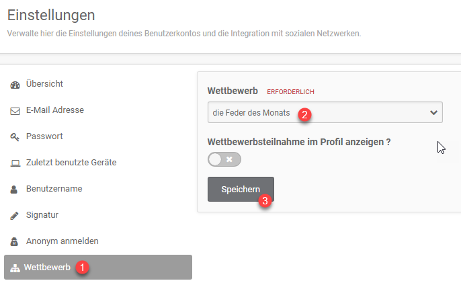
Task: Click the Anonym anmelden menu entry
Action: point(62,241)
